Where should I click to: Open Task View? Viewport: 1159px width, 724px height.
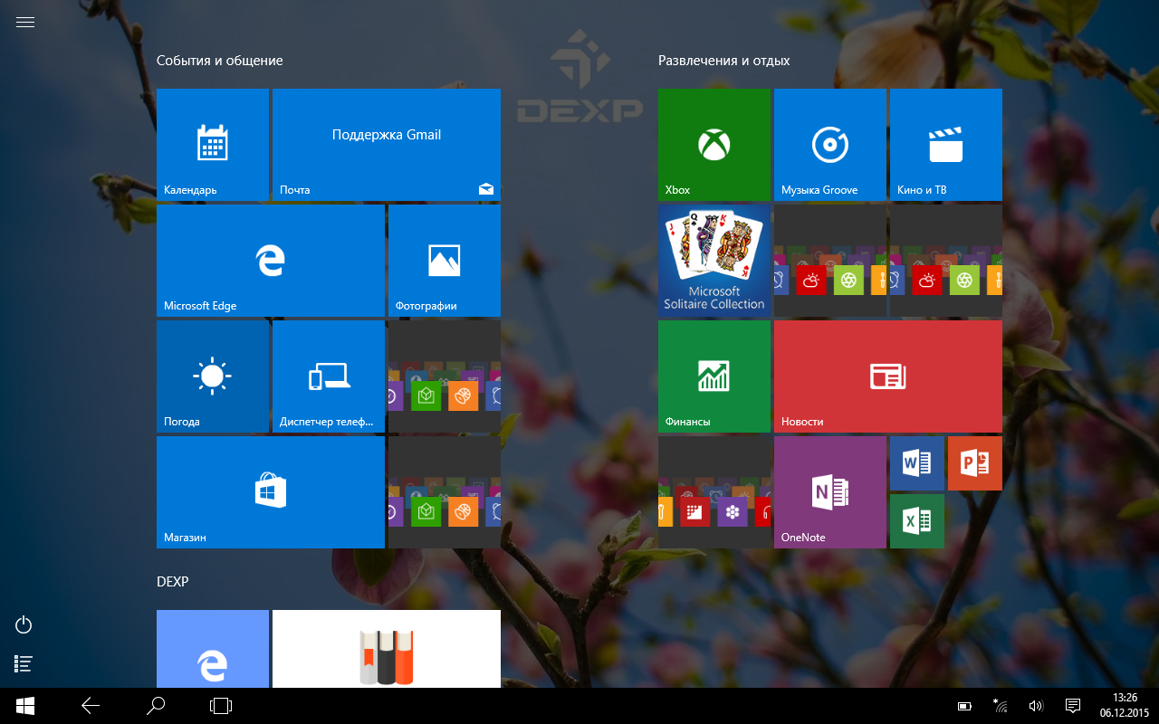[221, 706]
